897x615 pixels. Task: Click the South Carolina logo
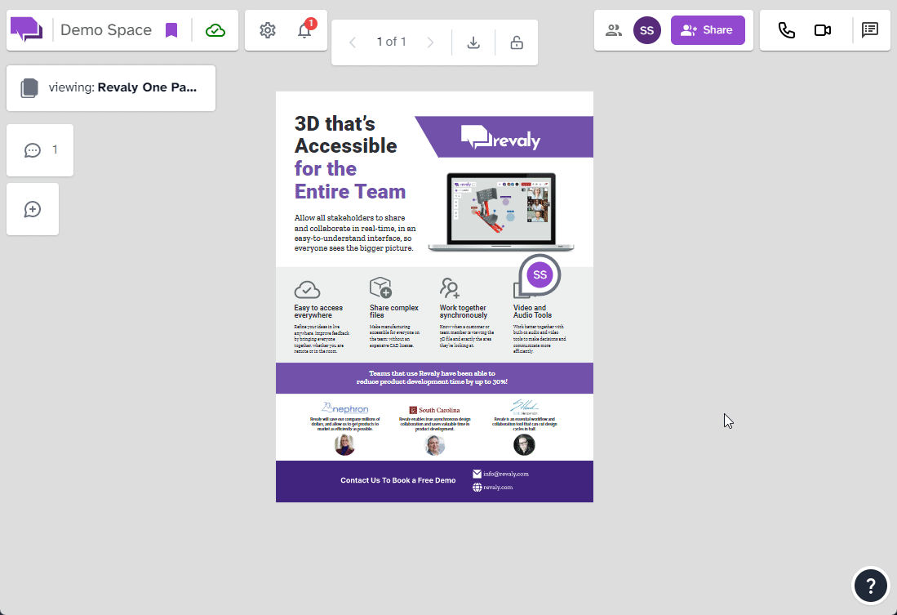[435, 410]
